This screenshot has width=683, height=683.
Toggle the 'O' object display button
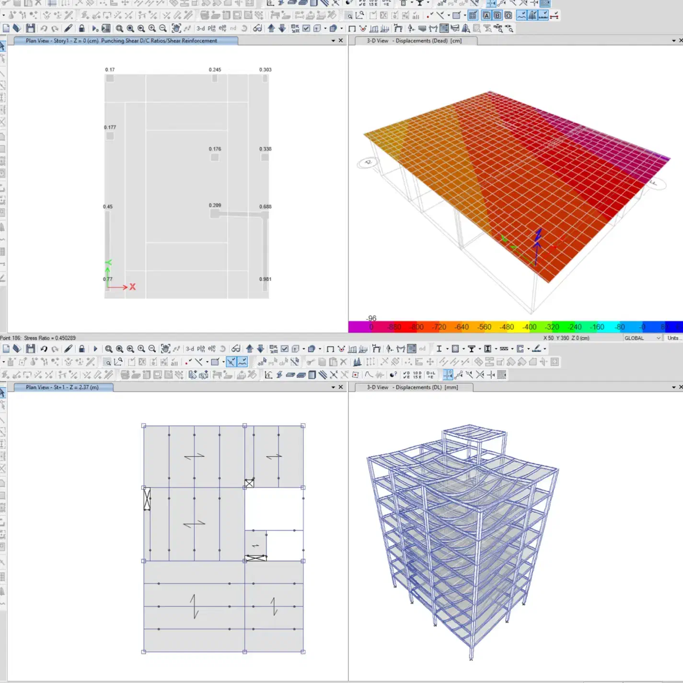coord(508,15)
